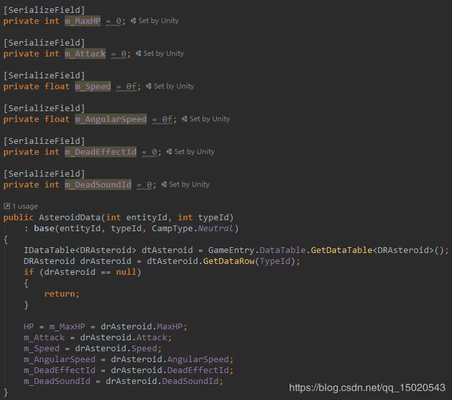Viewport: 452px width, 400px height.
Task: Click drAsteroid.MaxHP property reference
Action: coord(141,326)
